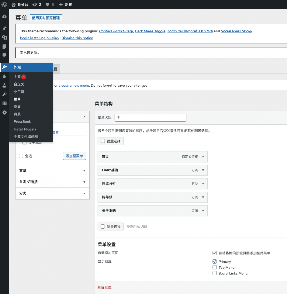Focus the 菜单名称 input field
287x294 pixels.
150,118
